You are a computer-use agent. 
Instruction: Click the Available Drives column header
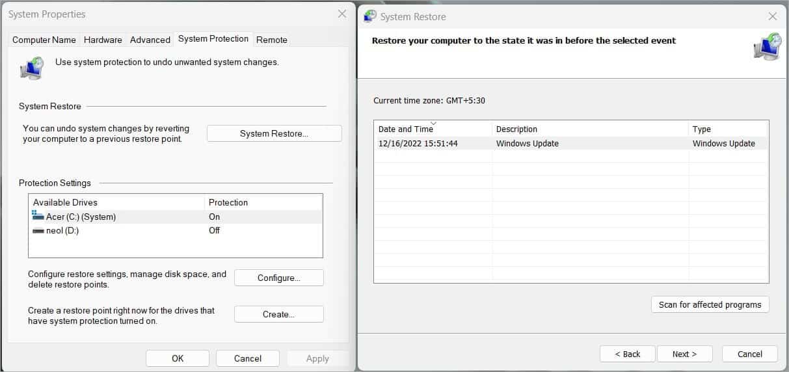117,202
